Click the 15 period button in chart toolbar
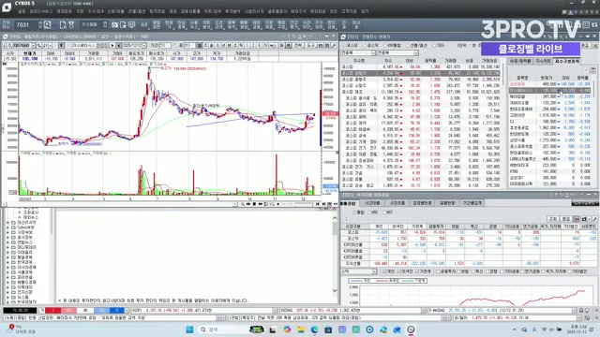This screenshot has width=600, height=337. 264,46
